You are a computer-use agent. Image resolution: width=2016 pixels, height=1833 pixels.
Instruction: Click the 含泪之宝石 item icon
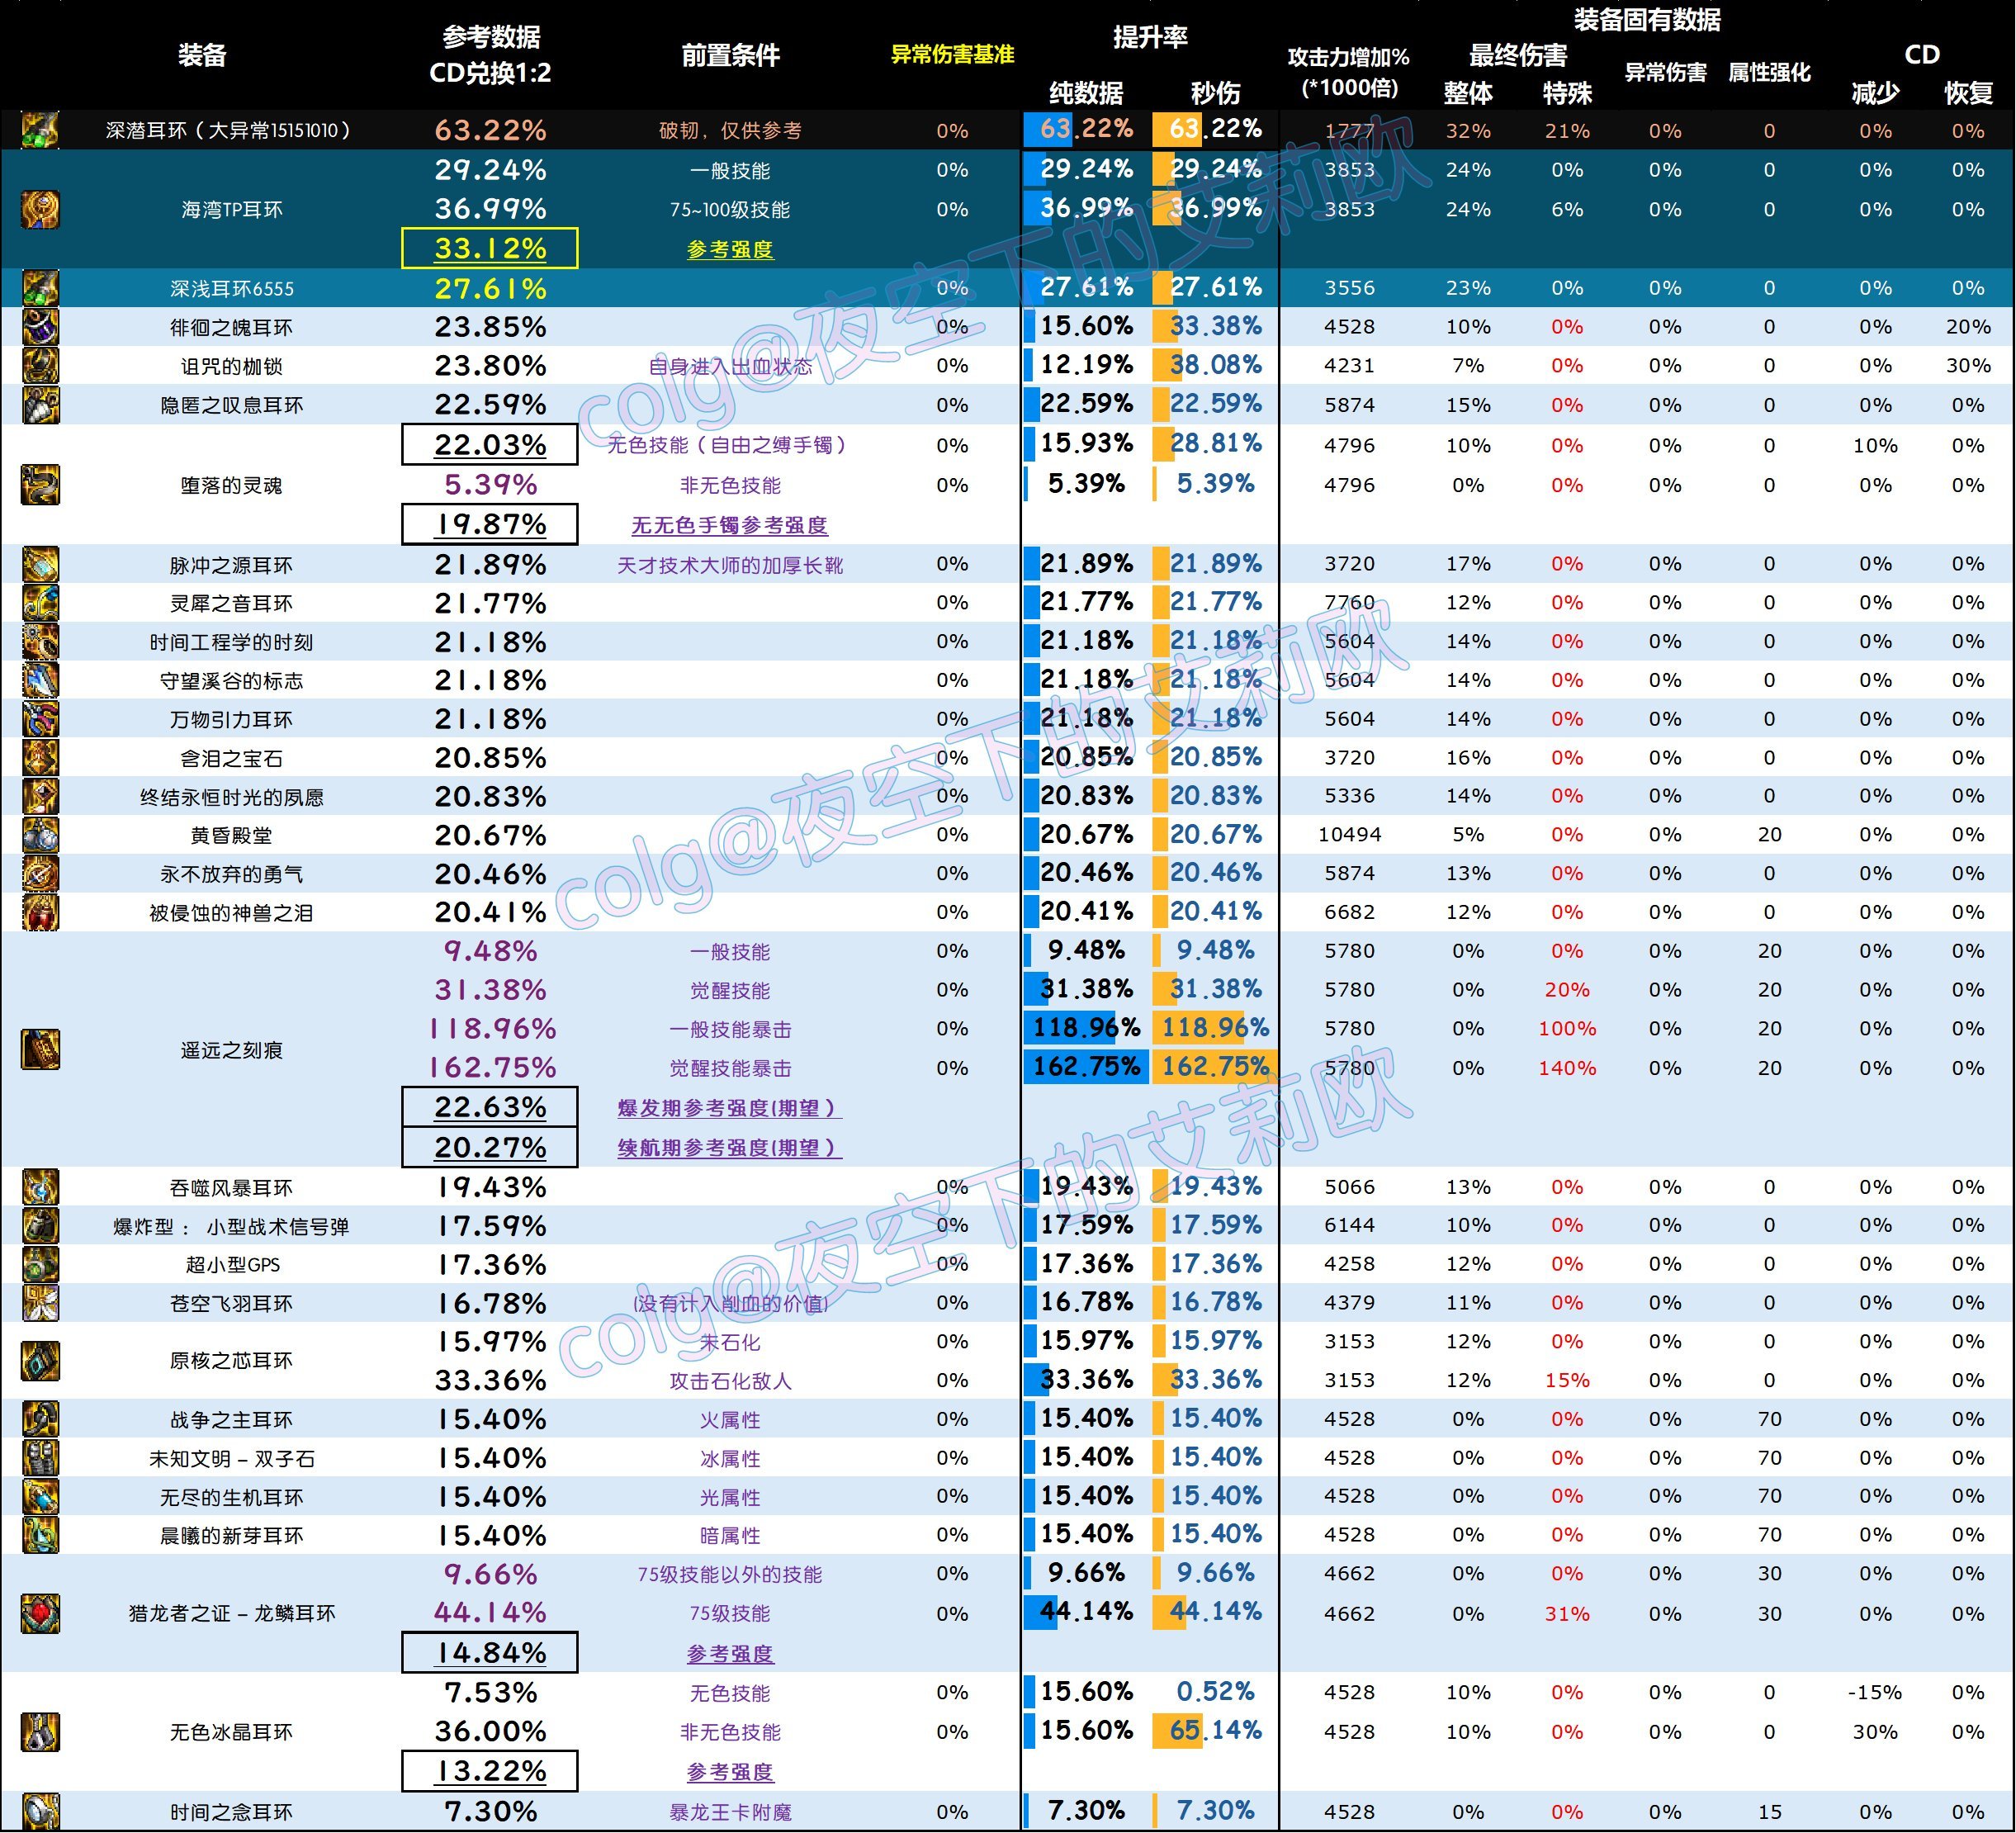pos(40,758)
